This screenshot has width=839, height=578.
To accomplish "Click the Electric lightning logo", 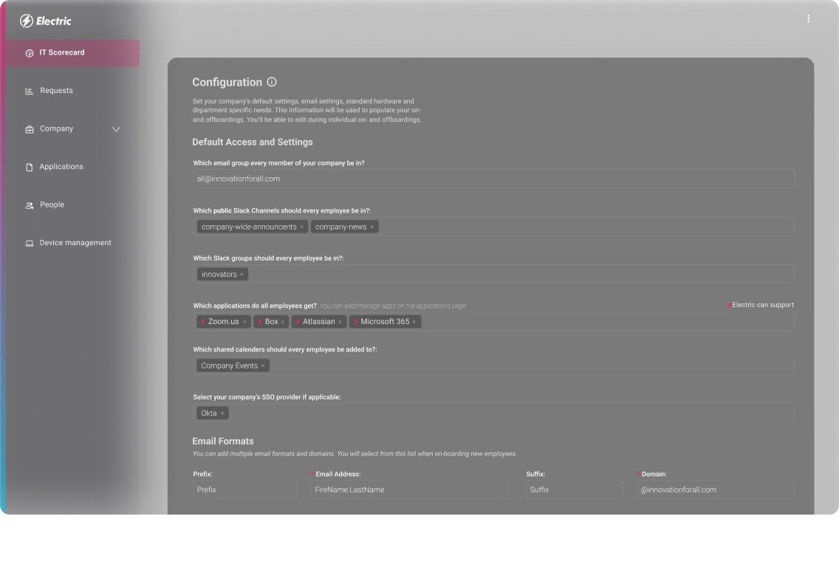I will [27, 20].
